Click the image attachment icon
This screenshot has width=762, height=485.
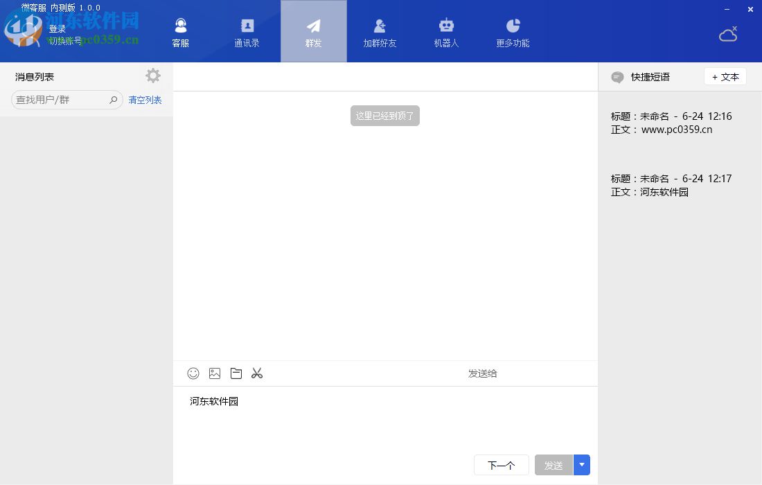pyautogui.click(x=215, y=373)
